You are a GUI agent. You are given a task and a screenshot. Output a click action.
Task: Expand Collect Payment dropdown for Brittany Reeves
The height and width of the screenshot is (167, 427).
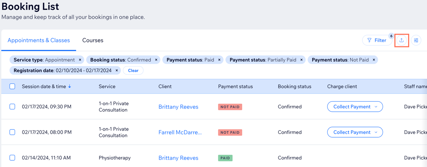pyautogui.click(x=376, y=107)
